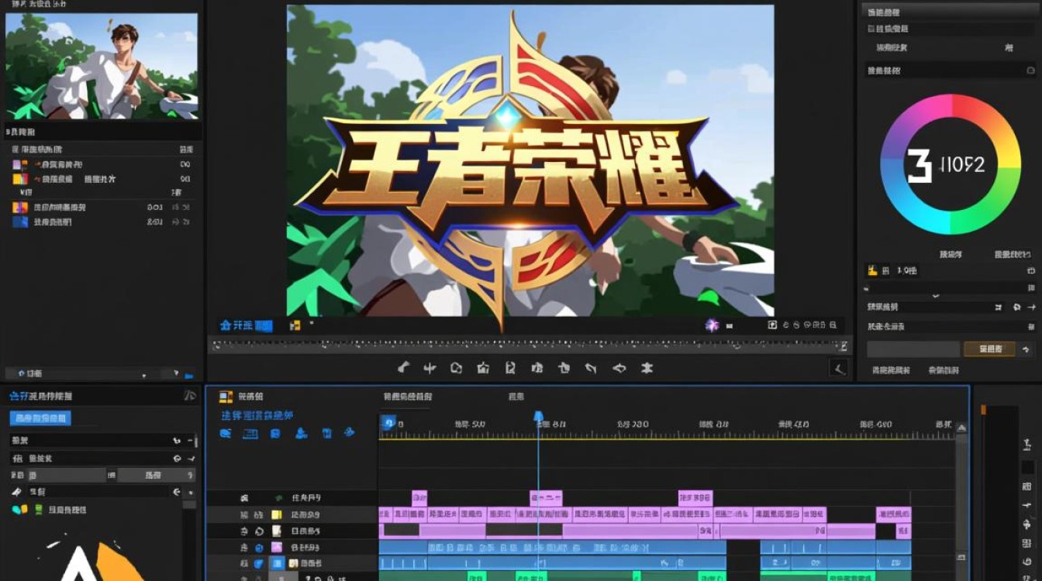This screenshot has width=1042, height=581.
Task: Select the project list row with the yellow icon
Action: pos(102,179)
